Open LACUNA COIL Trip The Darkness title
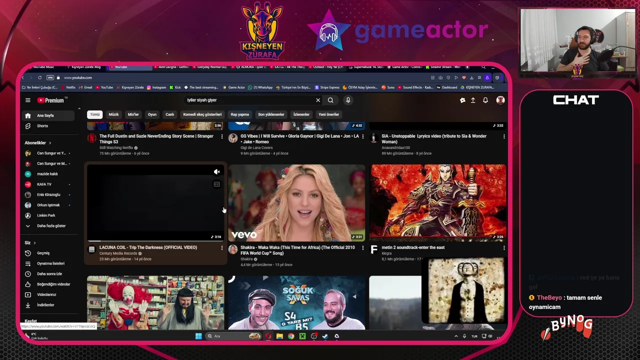The height and width of the screenshot is (360, 640). pyautogui.click(x=148, y=247)
